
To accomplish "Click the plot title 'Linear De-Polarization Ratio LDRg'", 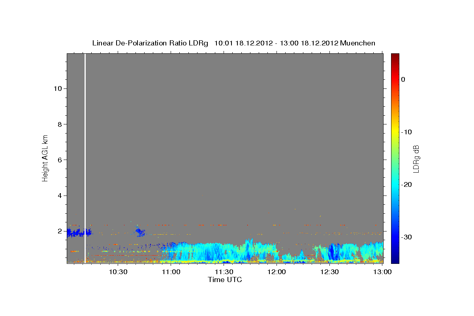I will coord(150,43).
